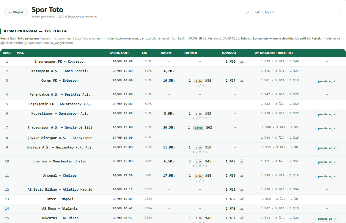Click OY DAĞILIMI - MİSLİ (%) column header
346x223 pixels.
[x=274, y=53]
